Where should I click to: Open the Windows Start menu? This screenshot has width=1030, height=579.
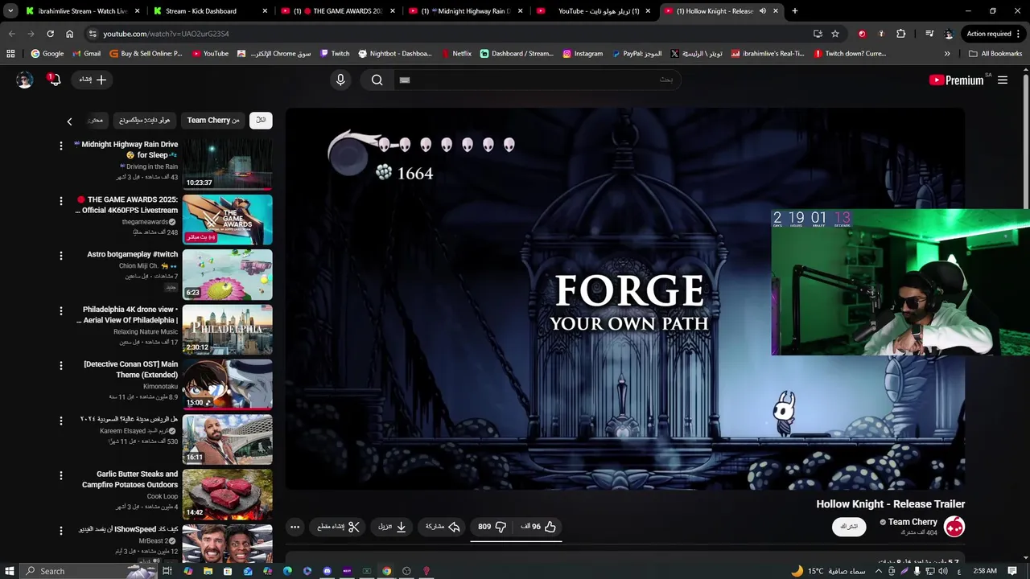click(x=9, y=571)
